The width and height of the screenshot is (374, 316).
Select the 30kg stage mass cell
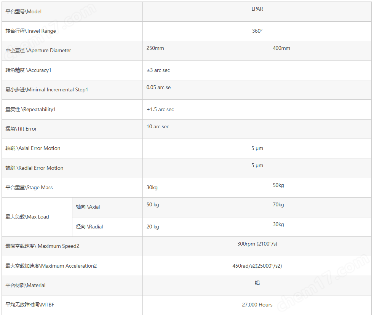pos(206,187)
